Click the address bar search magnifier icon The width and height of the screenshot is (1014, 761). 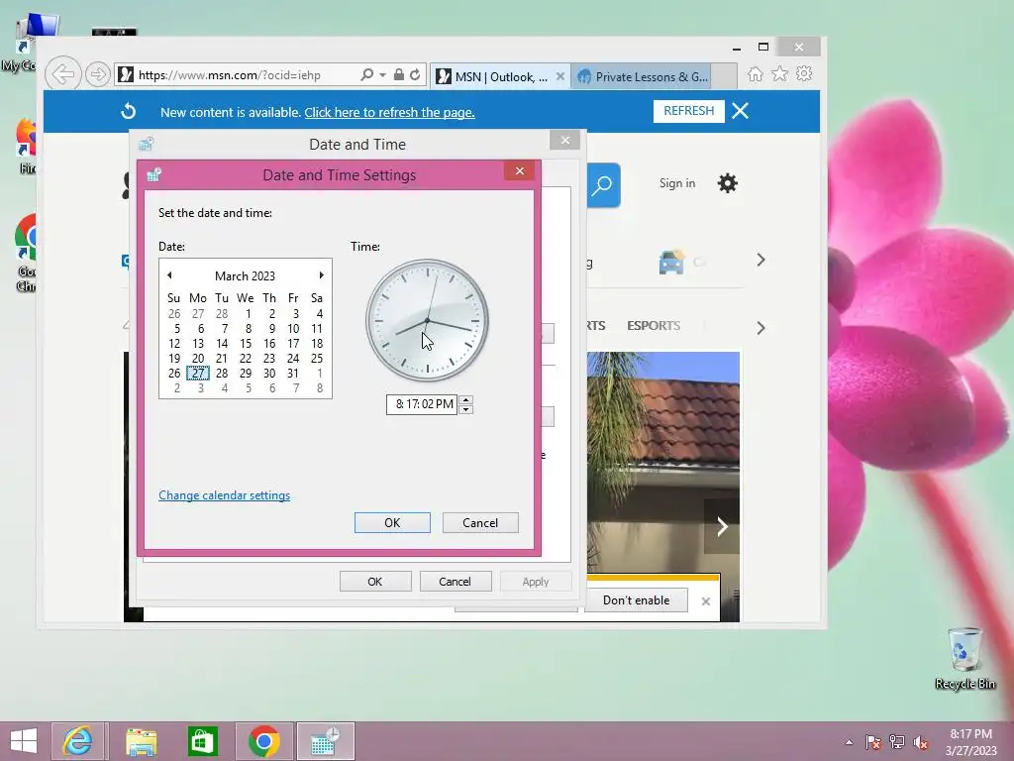(366, 75)
